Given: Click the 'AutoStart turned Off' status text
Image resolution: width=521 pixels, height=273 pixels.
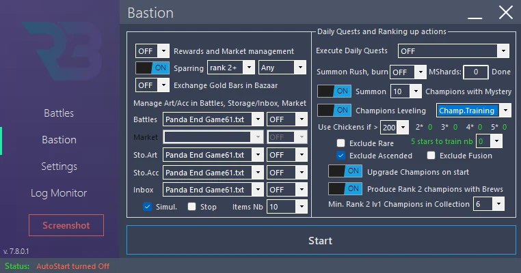Looking at the screenshot, I should [x=72, y=266].
